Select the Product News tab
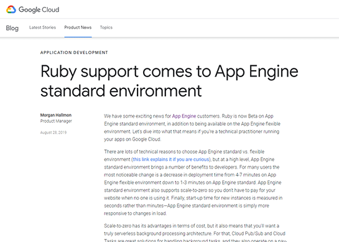 [x=78, y=27]
